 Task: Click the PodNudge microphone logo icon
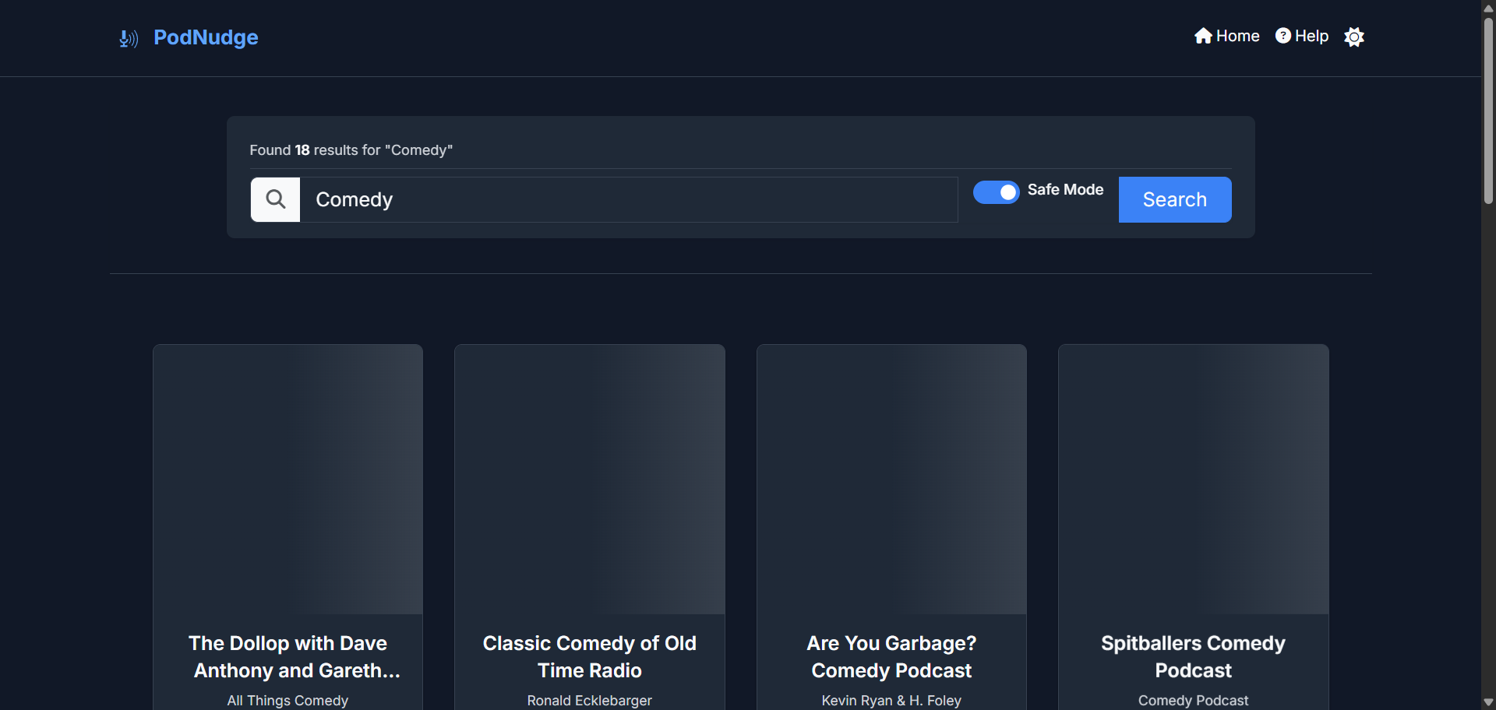[128, 38]
